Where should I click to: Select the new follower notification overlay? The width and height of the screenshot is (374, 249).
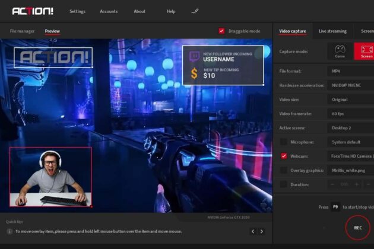coord(223,65)
